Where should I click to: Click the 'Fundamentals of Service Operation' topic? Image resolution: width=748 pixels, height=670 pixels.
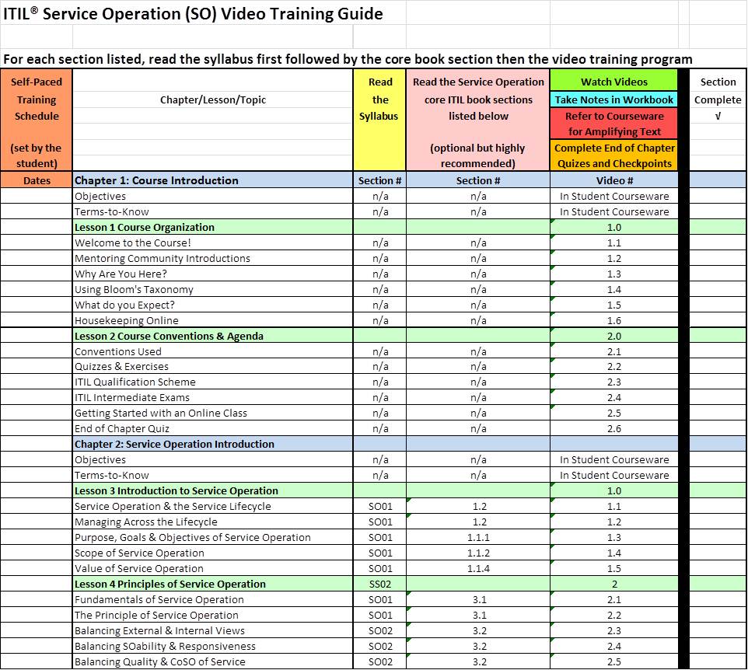pos(213,599)
